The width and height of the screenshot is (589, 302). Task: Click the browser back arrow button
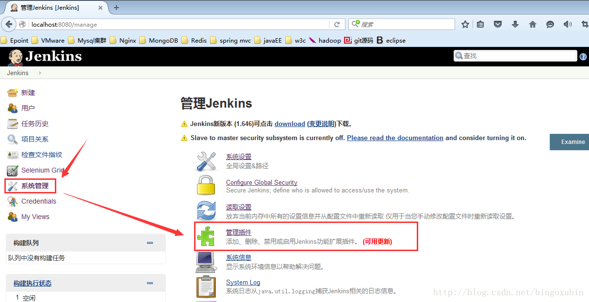pyautogui.click(x=9, y=24)
